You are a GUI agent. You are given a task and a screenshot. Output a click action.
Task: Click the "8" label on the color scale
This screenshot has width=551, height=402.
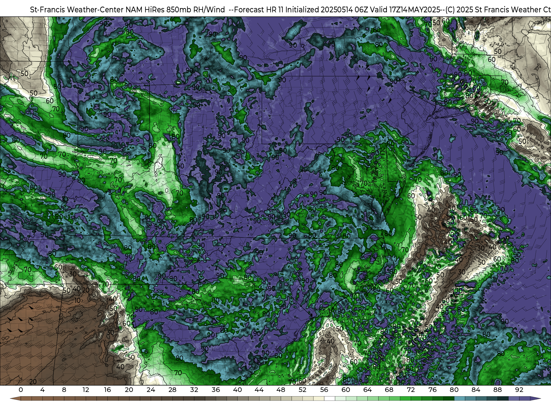coord(64,390)
